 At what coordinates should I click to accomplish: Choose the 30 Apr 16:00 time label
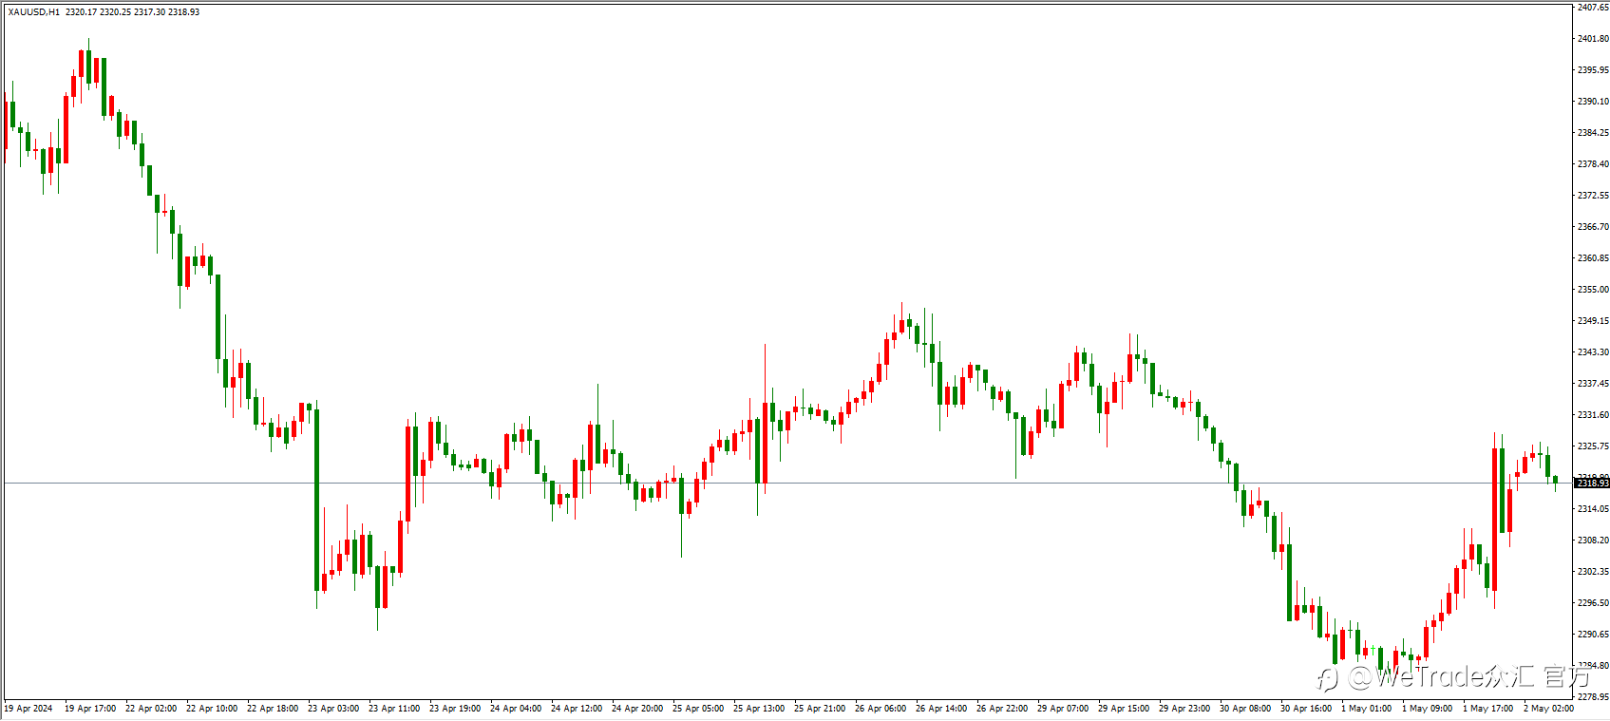click(x=1306, y=709)
